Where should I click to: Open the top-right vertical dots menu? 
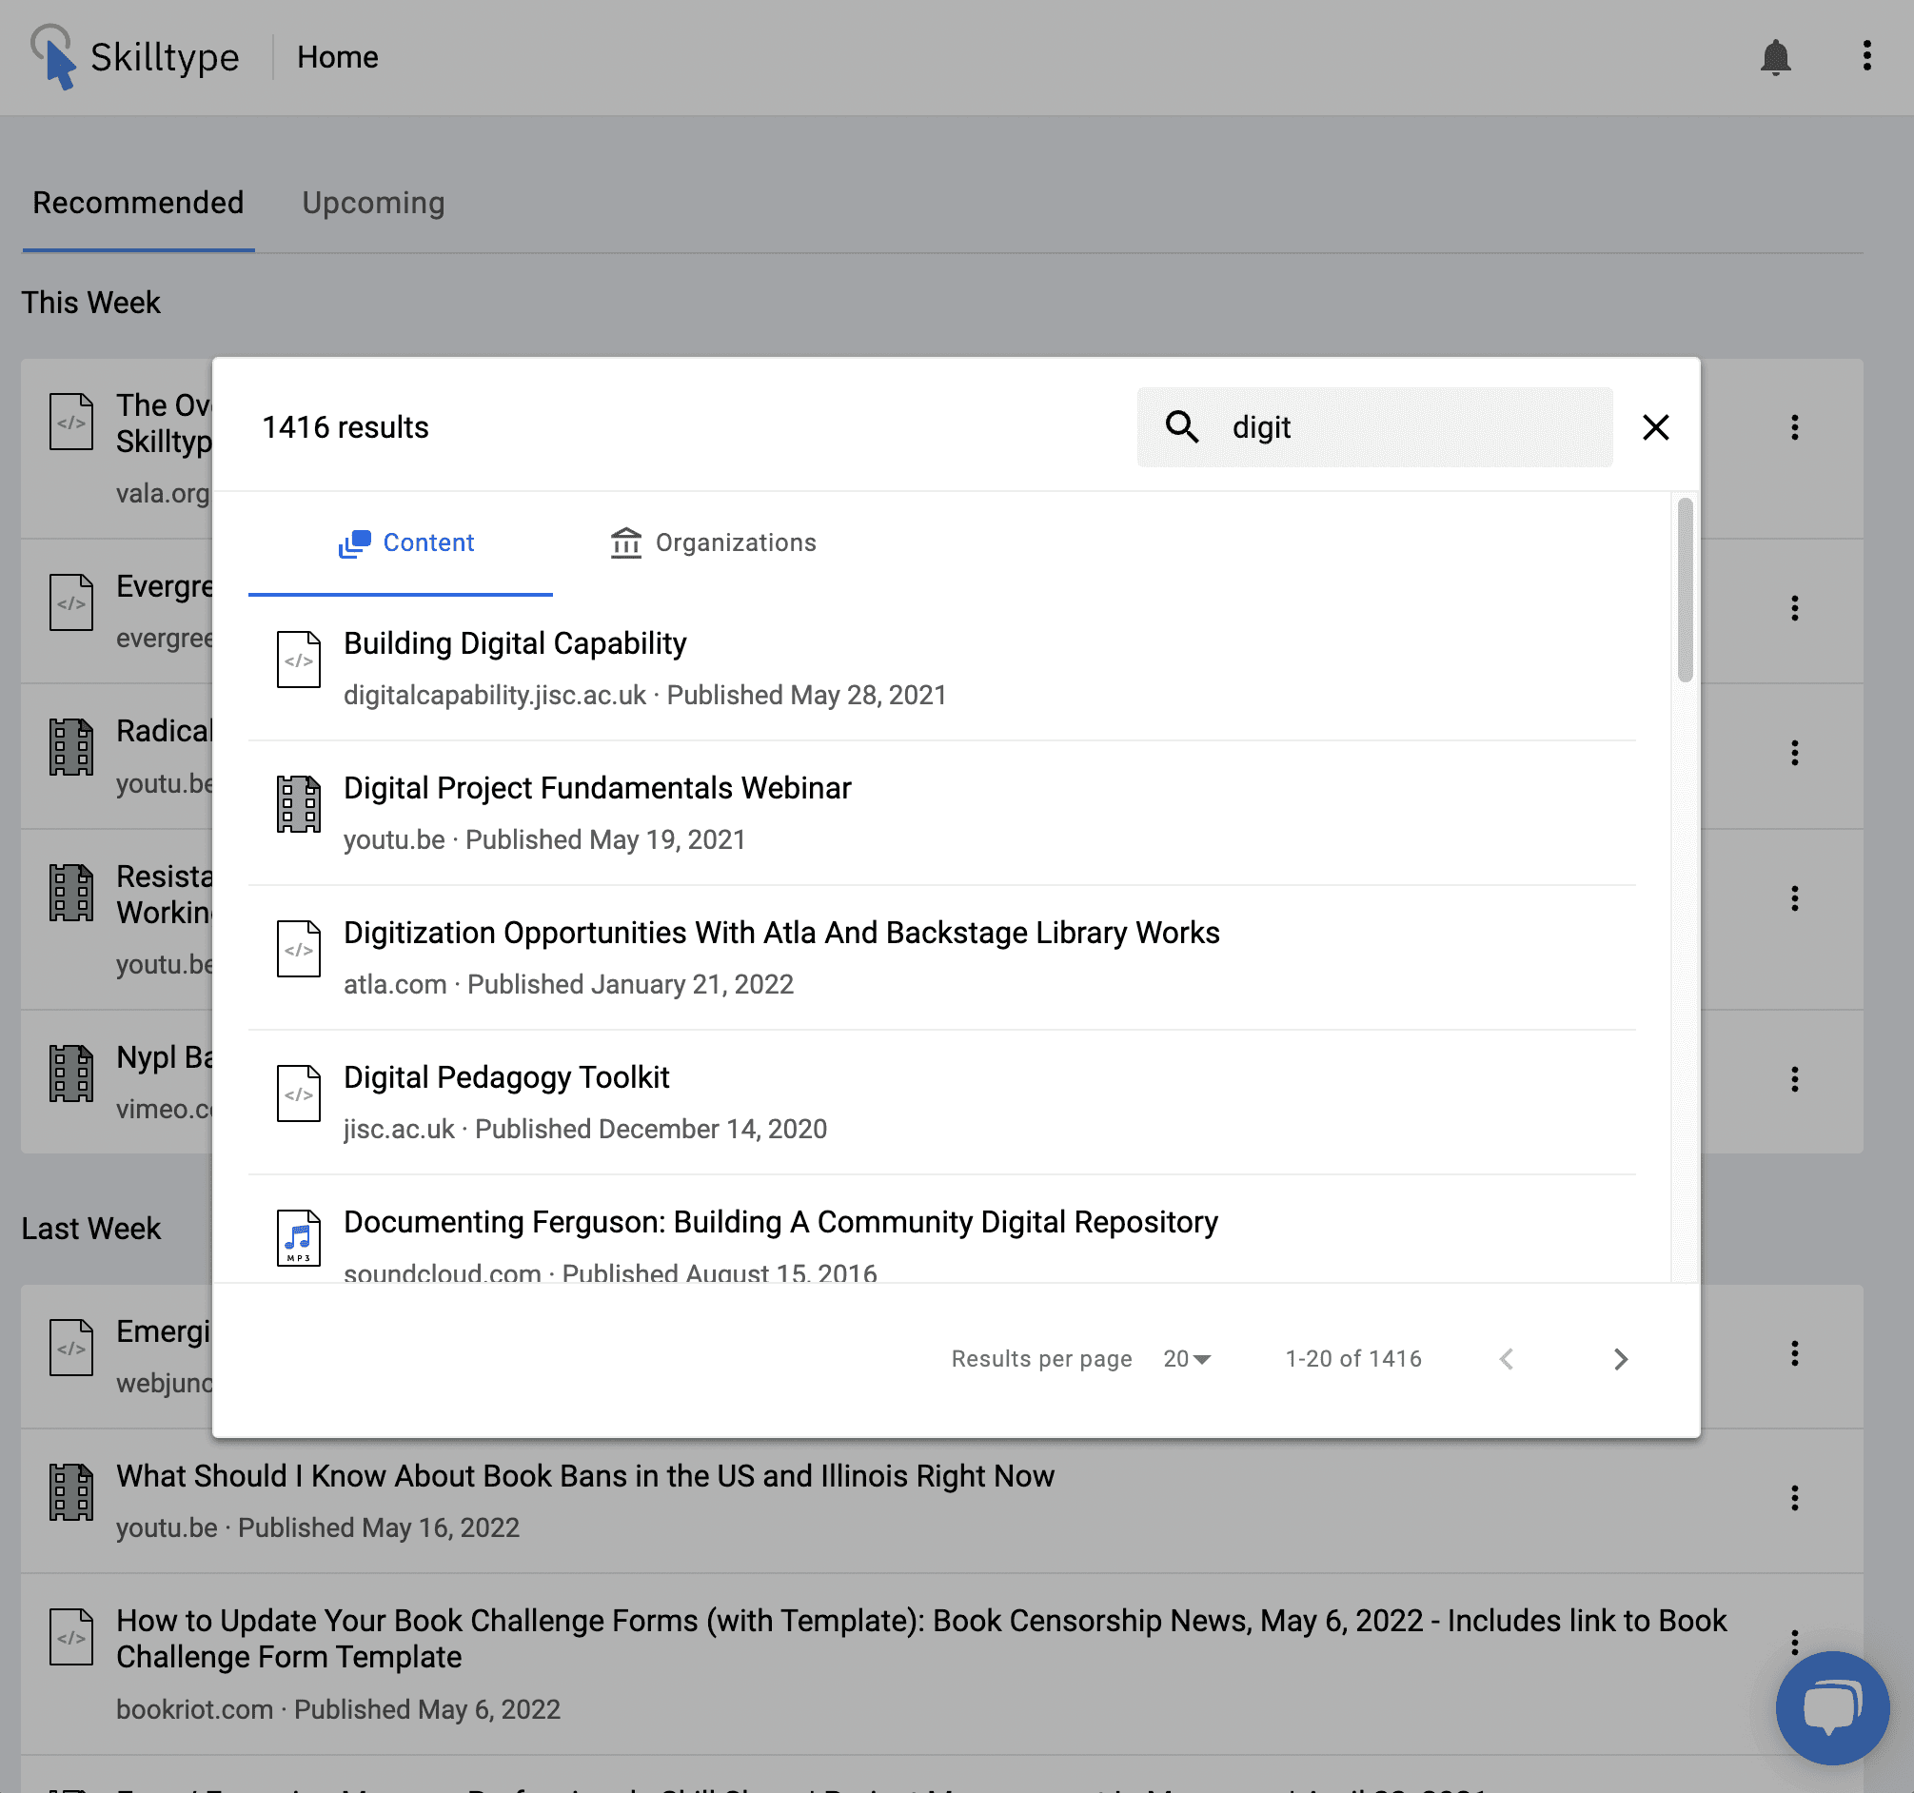[x=1865, y=56]
